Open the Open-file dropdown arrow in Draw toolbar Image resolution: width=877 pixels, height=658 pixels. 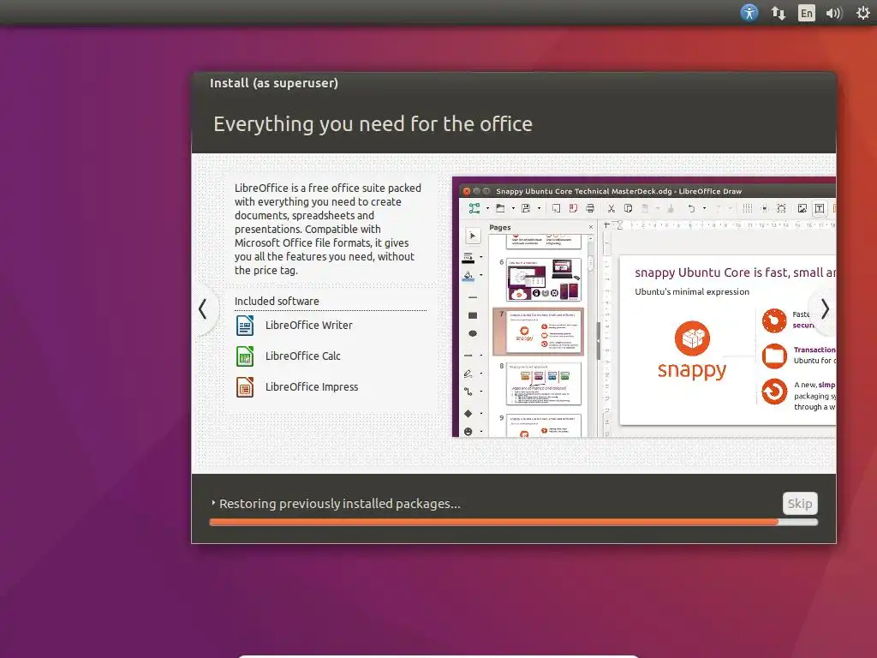514,209
